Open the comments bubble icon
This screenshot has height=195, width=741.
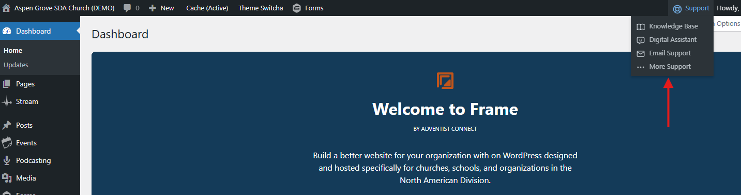[127, 8]
